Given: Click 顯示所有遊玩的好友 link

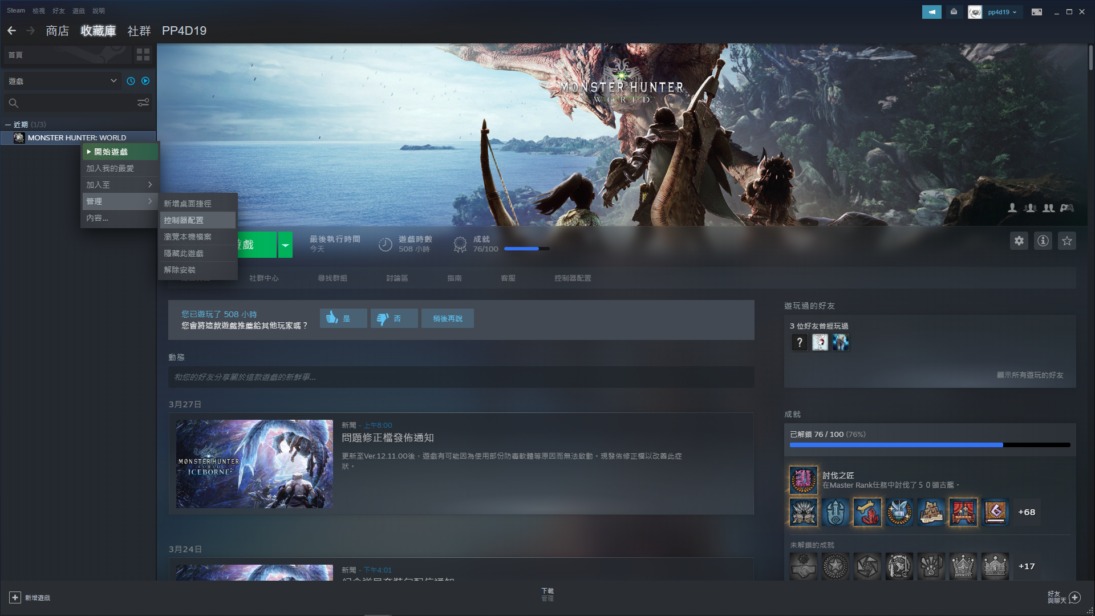Looking at the screenshot, I should [x=1030, y=375].
